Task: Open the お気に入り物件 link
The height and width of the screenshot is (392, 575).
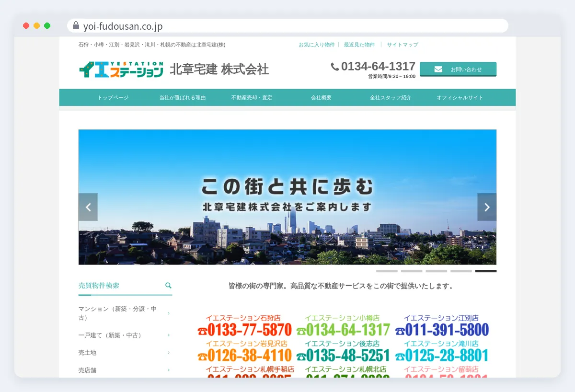Action: coord(316,45)
